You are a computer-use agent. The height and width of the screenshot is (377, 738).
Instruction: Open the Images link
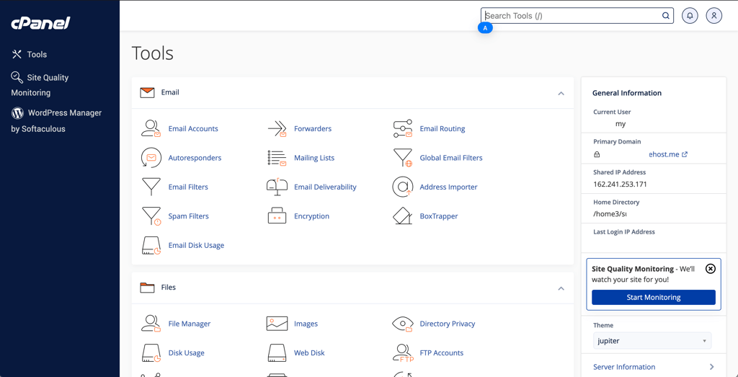(306, 324)
